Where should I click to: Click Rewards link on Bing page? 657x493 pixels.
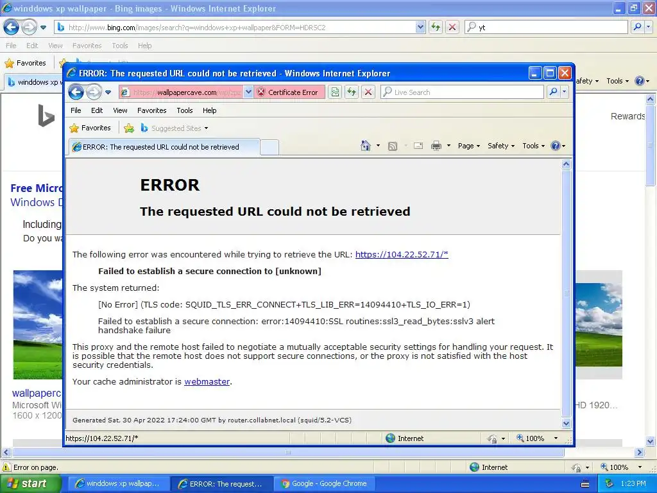click(x=627, y=116)
